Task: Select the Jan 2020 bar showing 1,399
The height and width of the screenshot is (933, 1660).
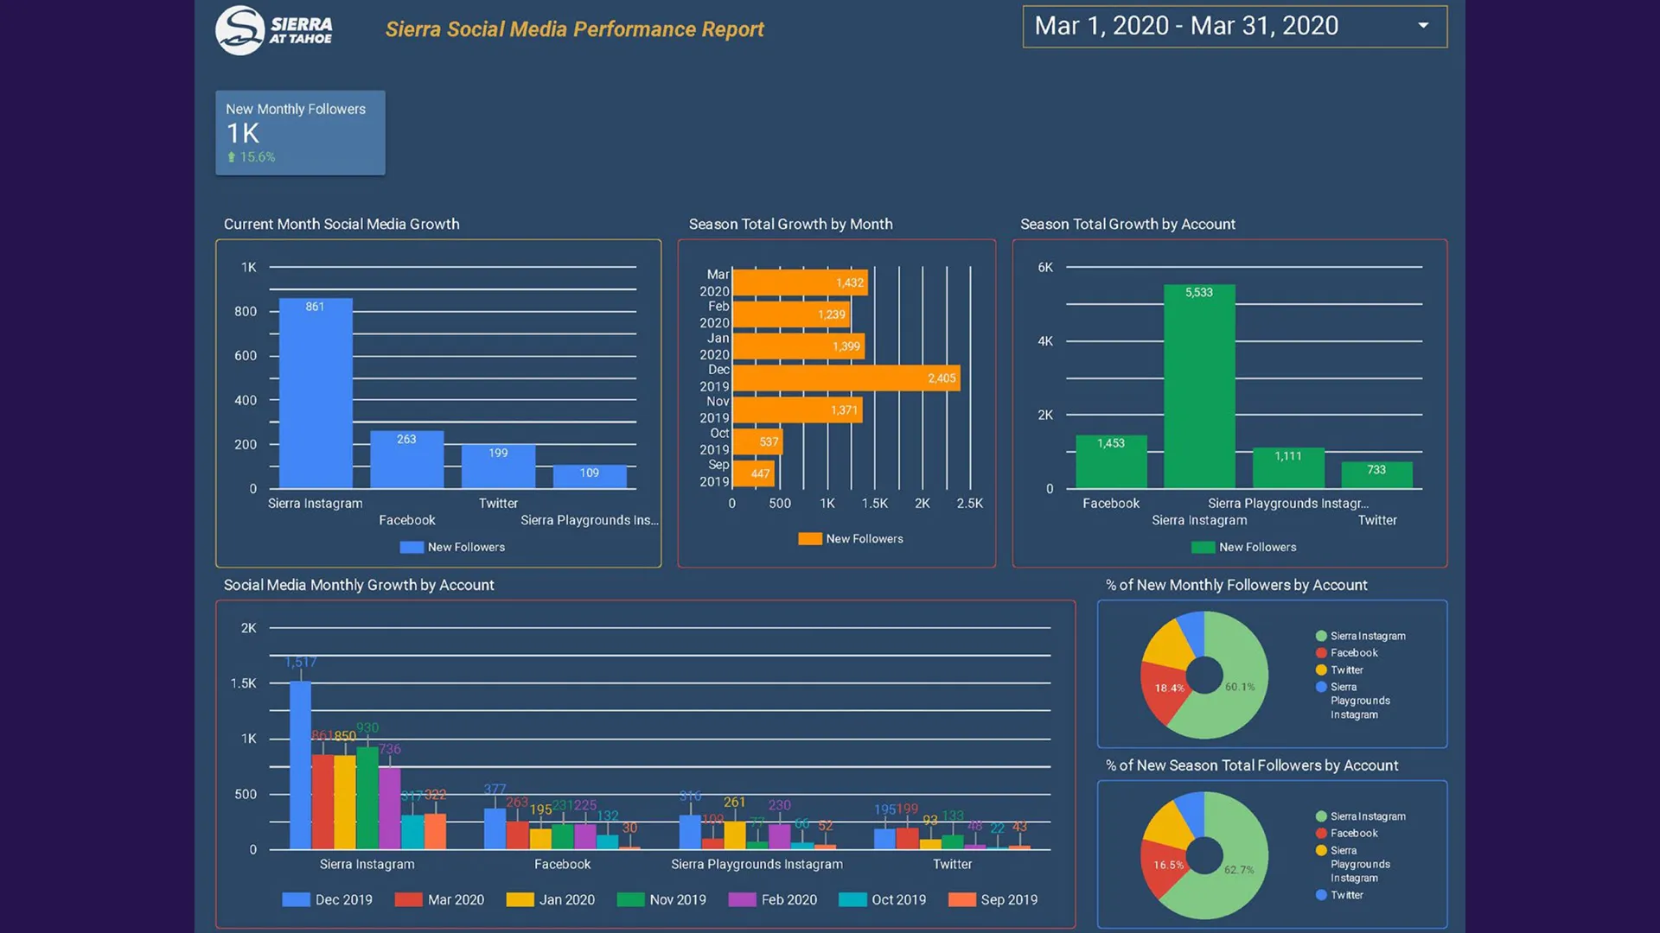Action: click(x=799, y=346)
